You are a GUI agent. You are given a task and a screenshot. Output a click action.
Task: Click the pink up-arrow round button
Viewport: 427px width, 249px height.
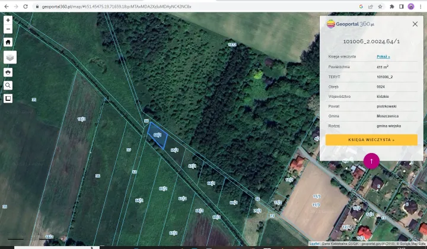371,161
